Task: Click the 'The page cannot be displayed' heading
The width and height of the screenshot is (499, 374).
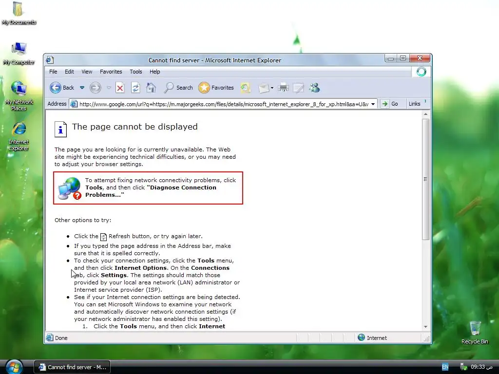Action: (x=134, y=127)
